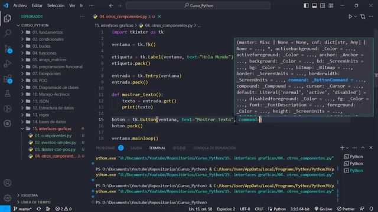
Task: Expand the 08. POO folder
Action: [x=40, y=81]
